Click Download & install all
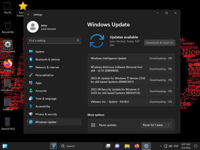Screen dimensions: 200x150 (x=160, y=43)
